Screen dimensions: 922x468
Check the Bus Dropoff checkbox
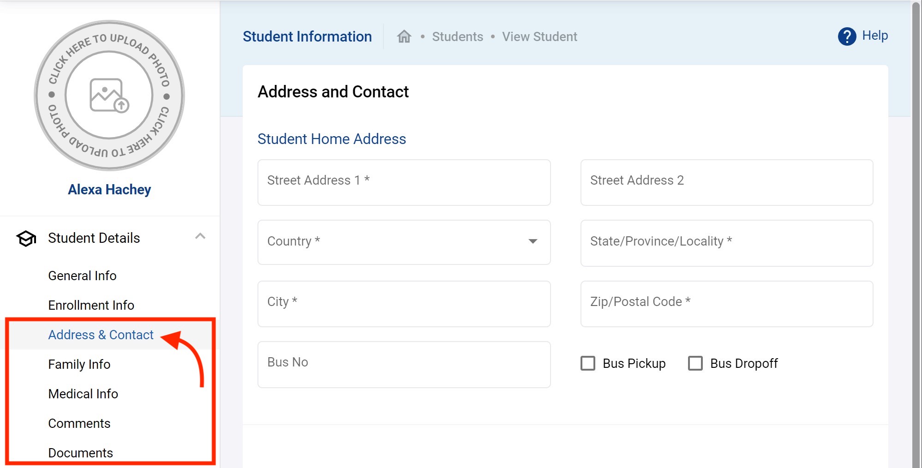click(x=695, y=363)
